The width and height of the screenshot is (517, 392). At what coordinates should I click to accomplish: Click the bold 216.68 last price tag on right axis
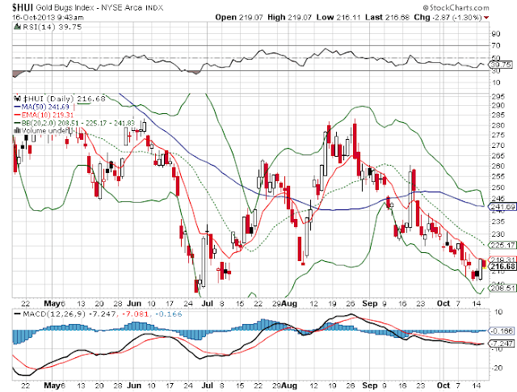click(x=503, y=266)
